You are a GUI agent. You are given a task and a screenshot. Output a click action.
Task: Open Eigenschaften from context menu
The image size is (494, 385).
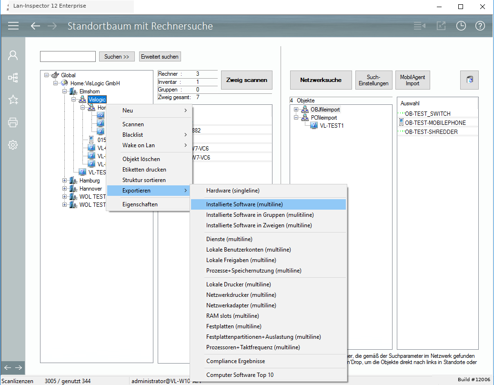tap(149, 204)
